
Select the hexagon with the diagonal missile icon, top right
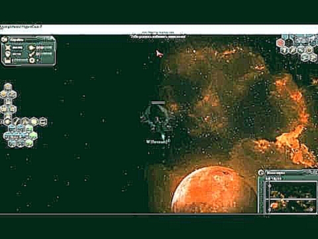(x=293, y=50)
